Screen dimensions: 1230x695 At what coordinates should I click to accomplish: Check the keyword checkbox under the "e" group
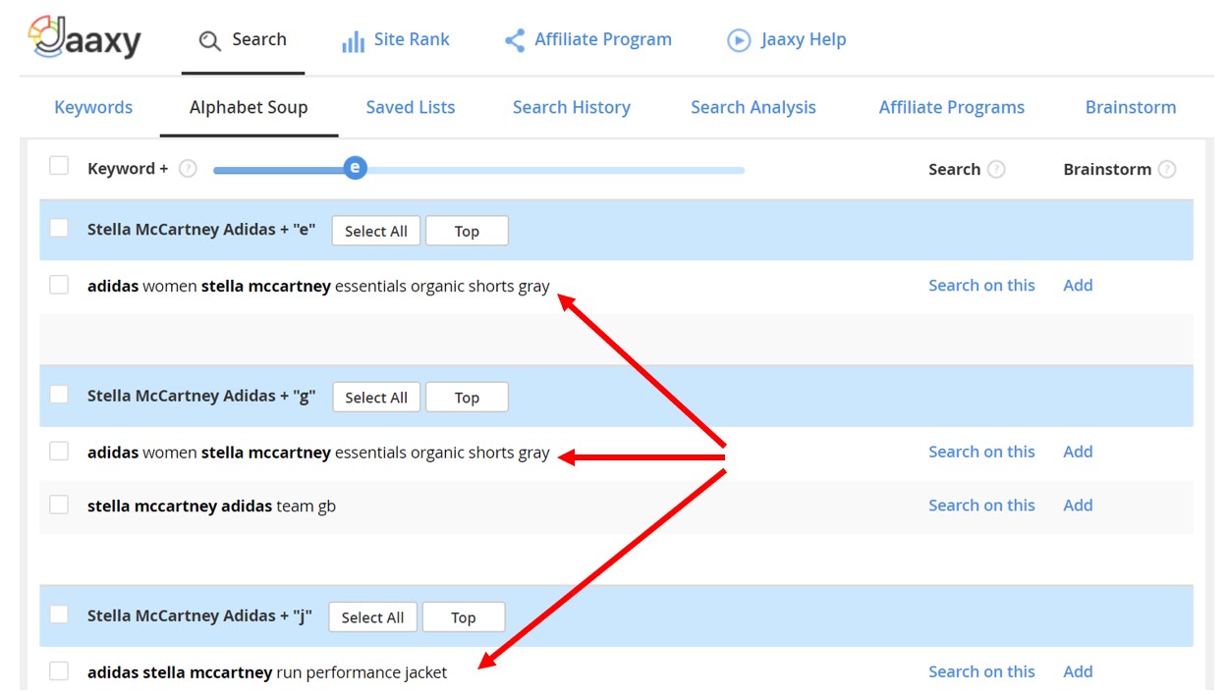point(59,285)
